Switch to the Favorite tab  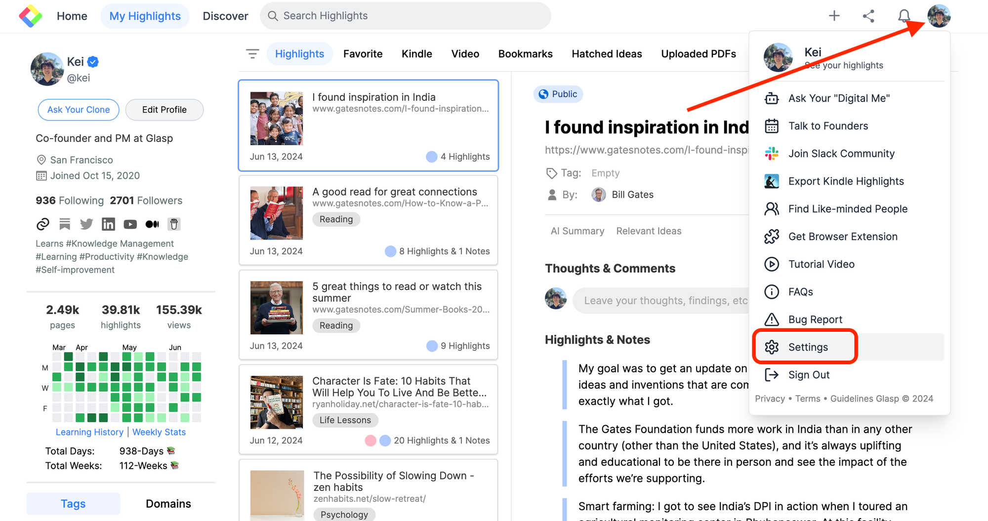[363, 54]
